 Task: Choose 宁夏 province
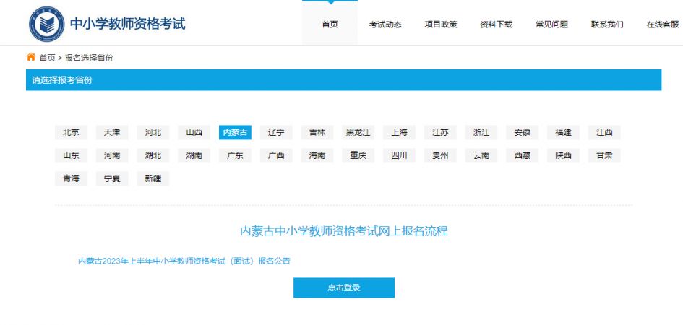(112, 178)
